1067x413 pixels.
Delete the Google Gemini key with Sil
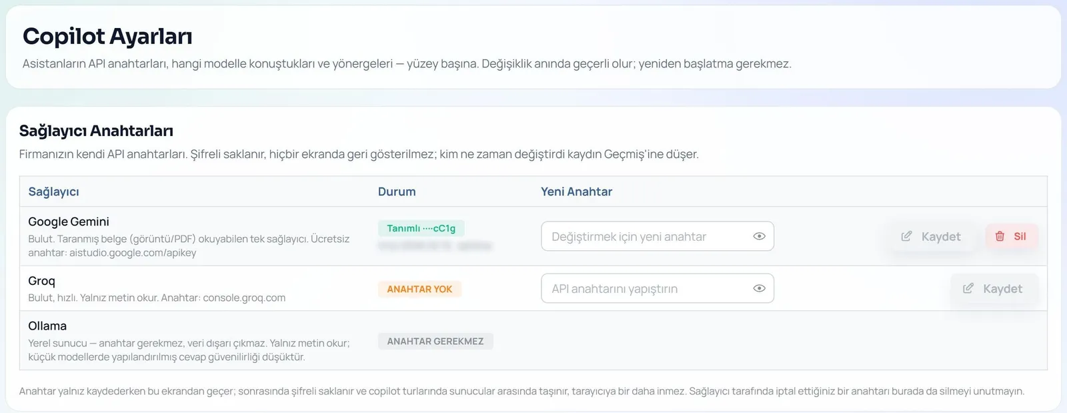(x=1011, y=236)
